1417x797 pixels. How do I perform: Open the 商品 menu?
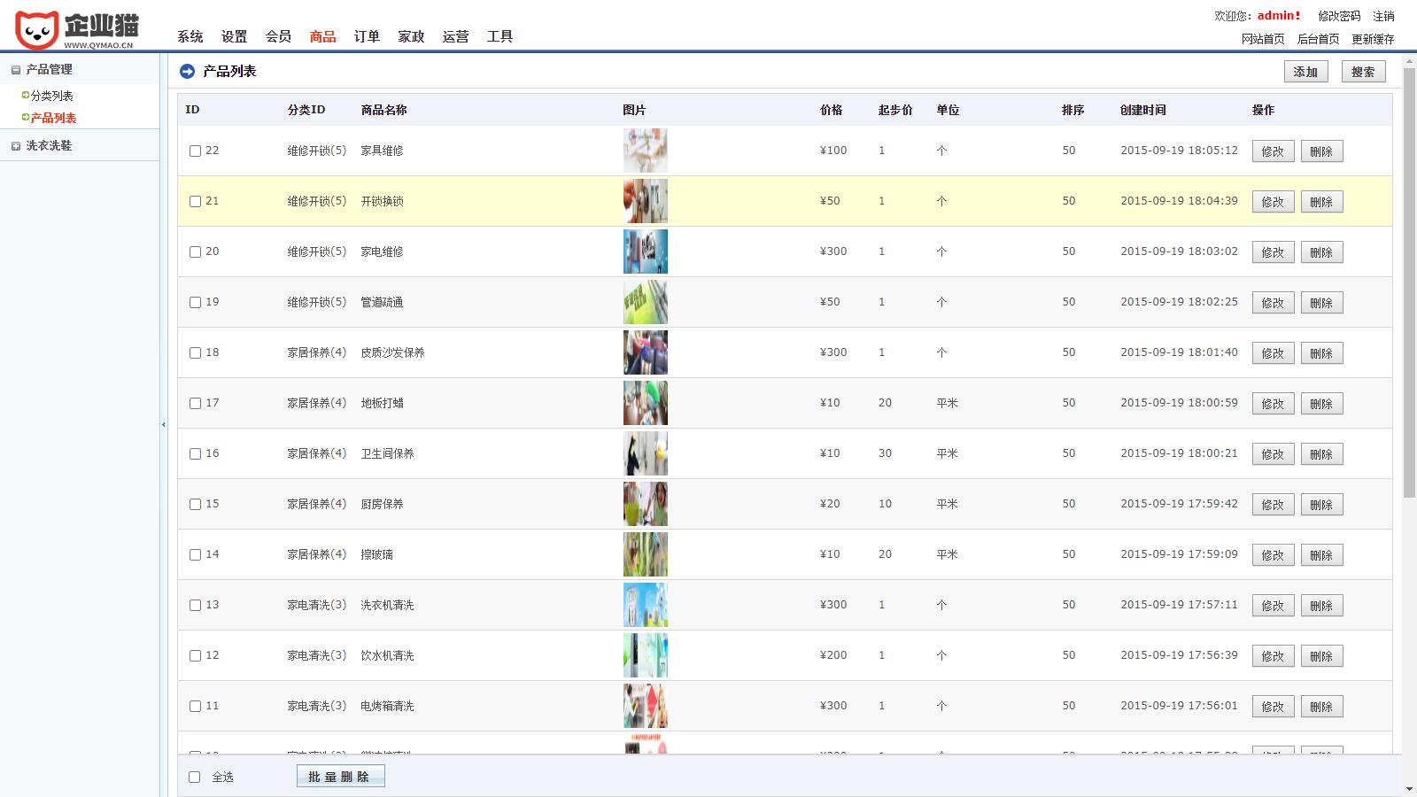[x=321, y=36]
